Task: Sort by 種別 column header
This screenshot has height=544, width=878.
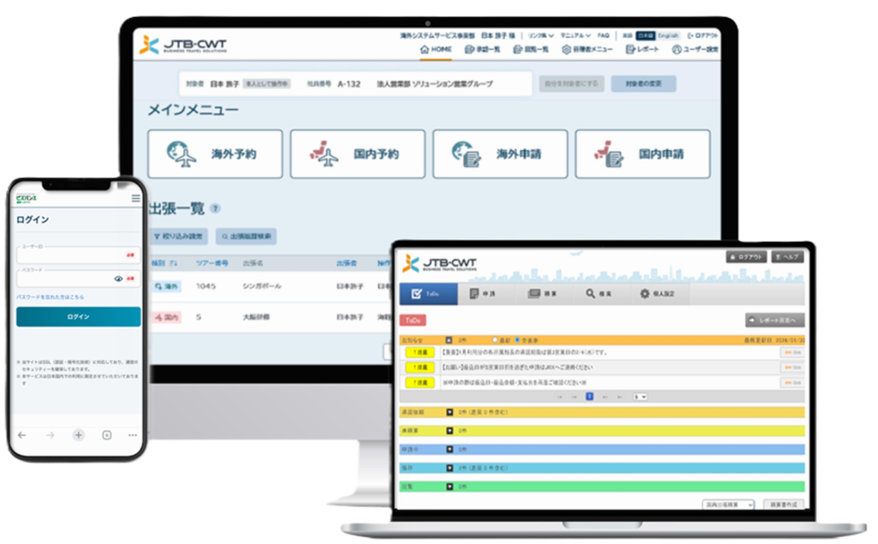Action: pyautogui.click(x=164, y=263)
